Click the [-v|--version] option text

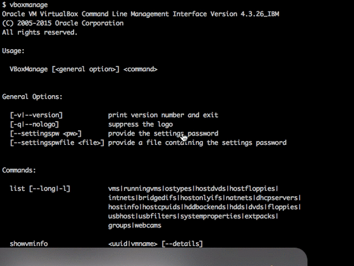[37, 115]
